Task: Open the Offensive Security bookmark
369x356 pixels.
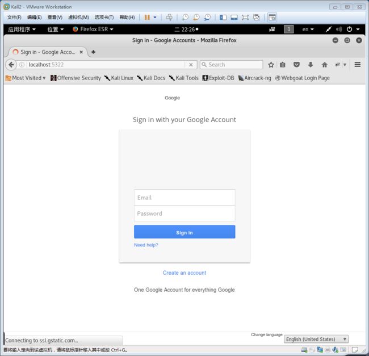Action: pyautogui.click(x=76, y=78)
